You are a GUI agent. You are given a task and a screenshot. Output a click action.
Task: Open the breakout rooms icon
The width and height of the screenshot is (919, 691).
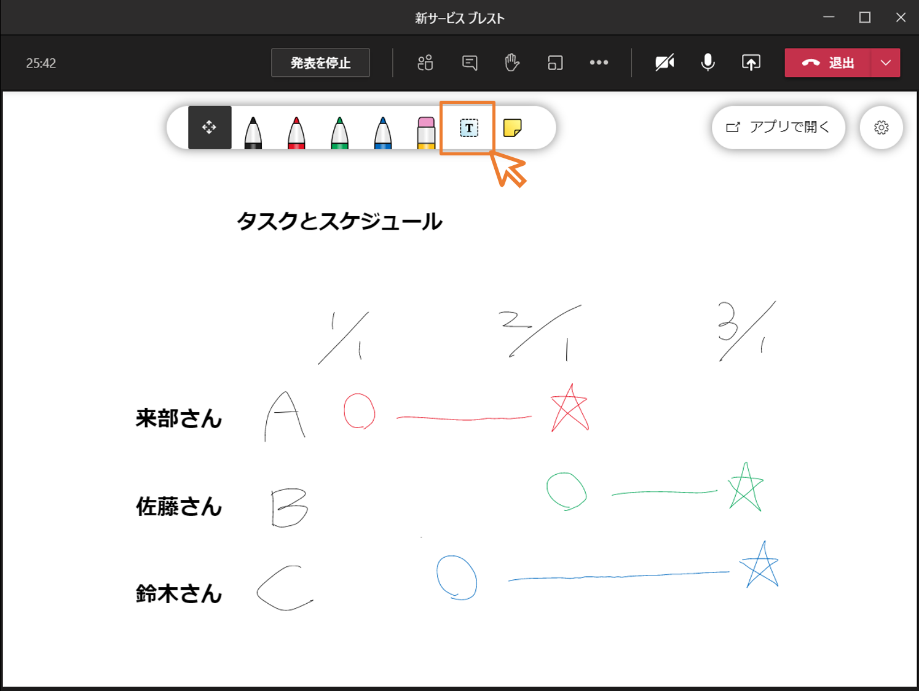555,63
